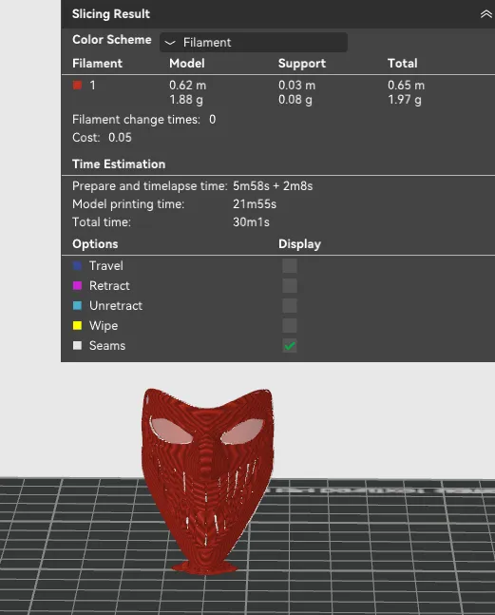Click the Total column header
The image size is (495, 615).
[x=403, y=63]
